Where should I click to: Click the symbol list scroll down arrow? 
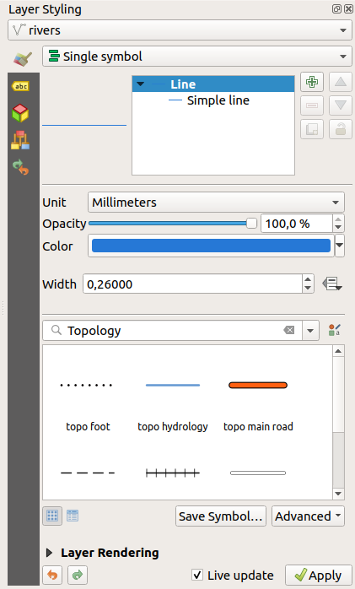click(x=338, y=494)
